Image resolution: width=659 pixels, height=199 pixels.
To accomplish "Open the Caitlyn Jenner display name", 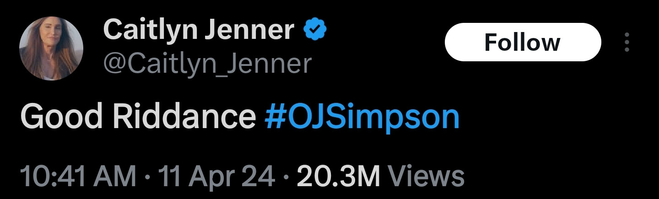I will click(199, 31).
